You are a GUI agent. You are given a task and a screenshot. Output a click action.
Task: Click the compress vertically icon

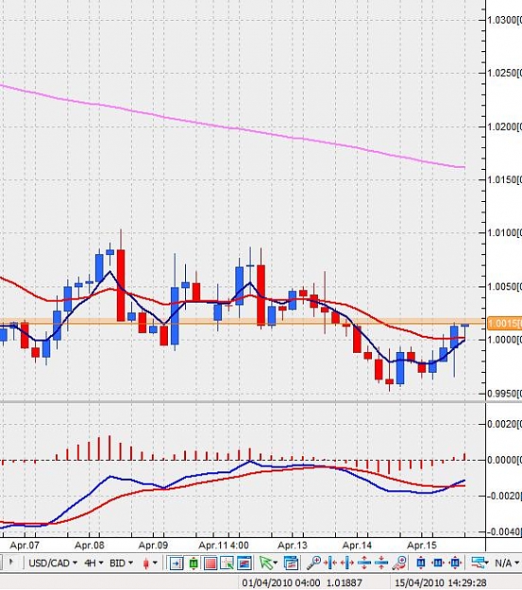[381, 564]
